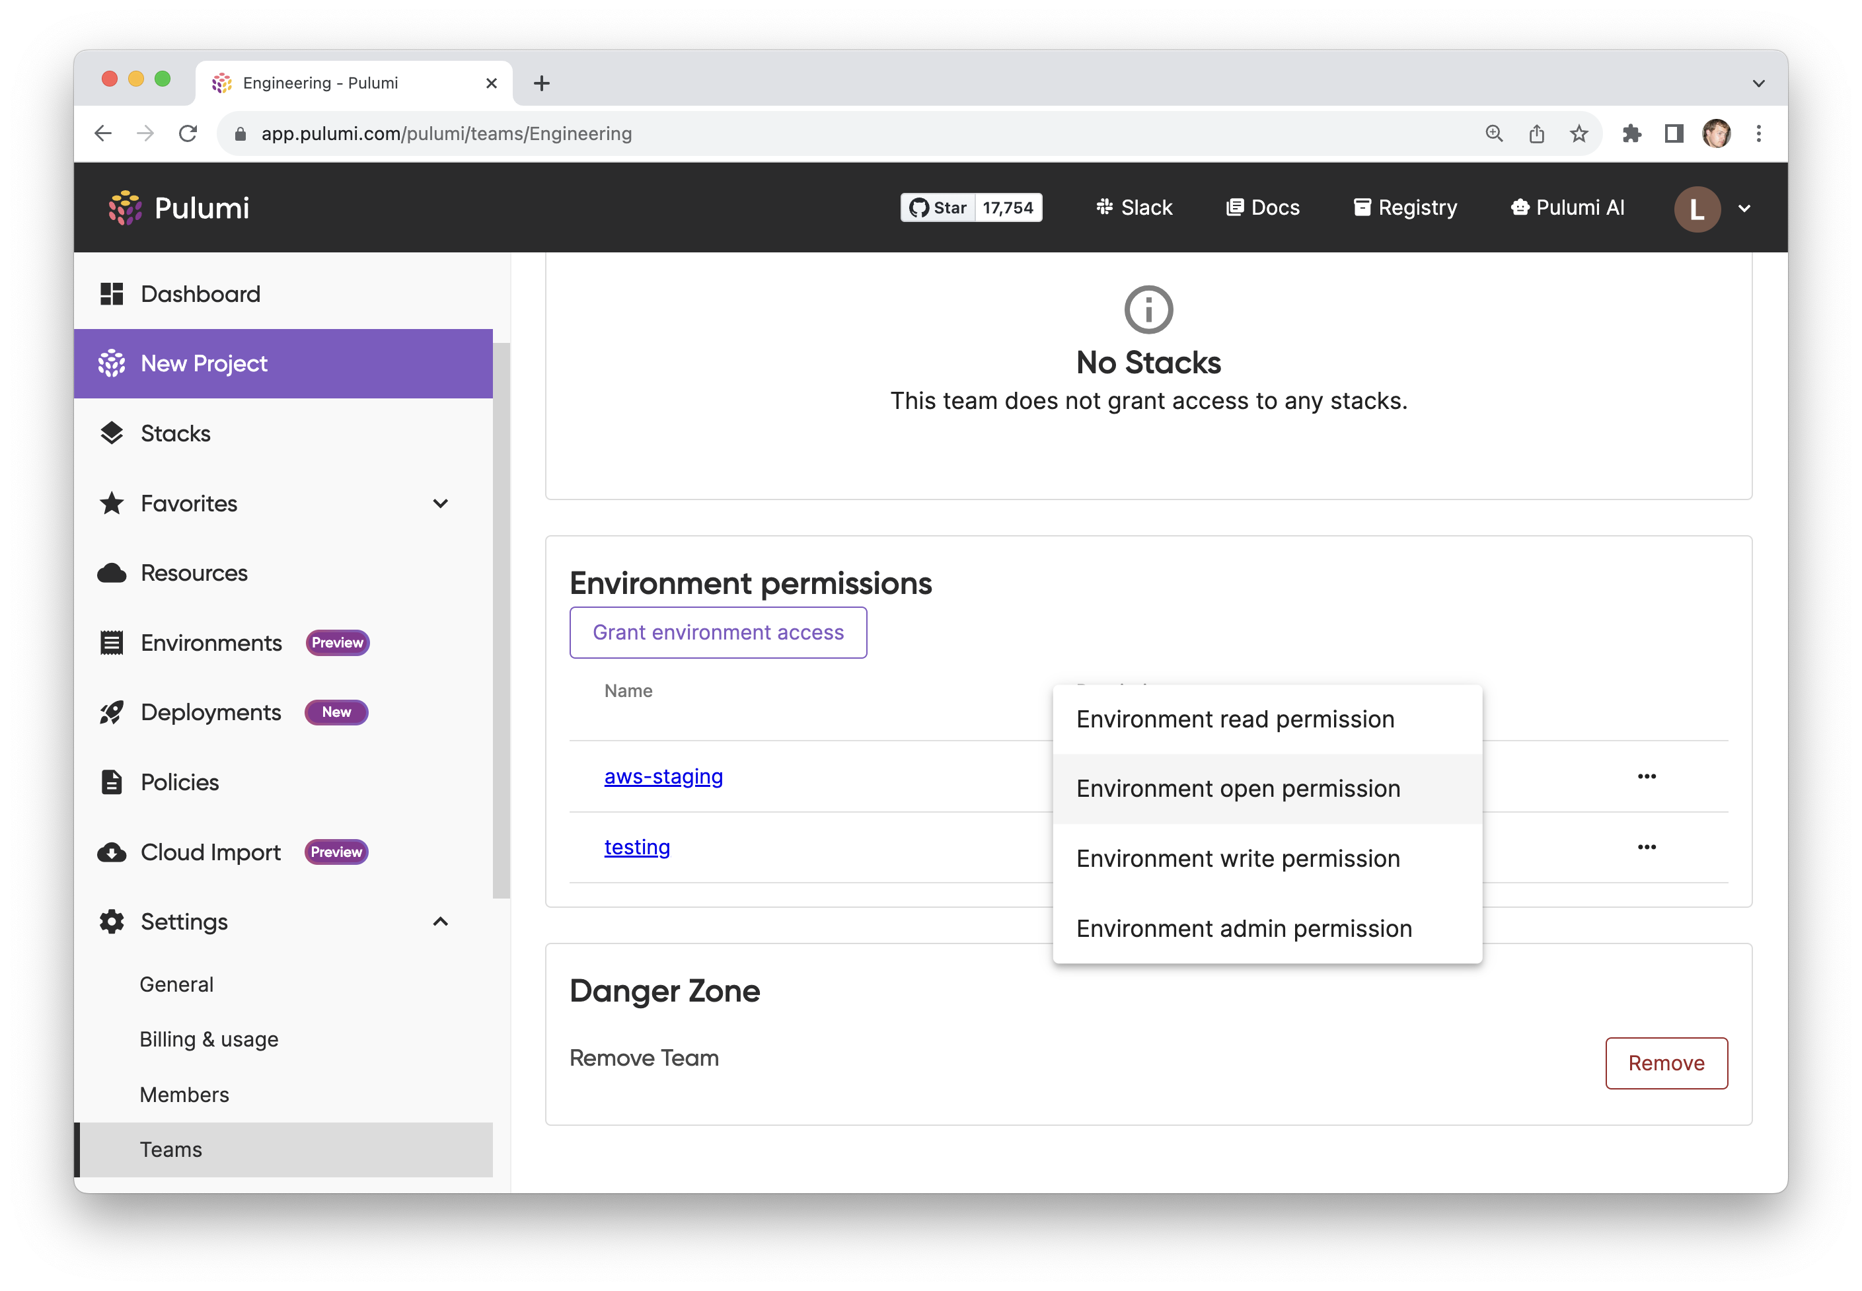Open Deployments in the sidebar

click(x=283, y=712)
